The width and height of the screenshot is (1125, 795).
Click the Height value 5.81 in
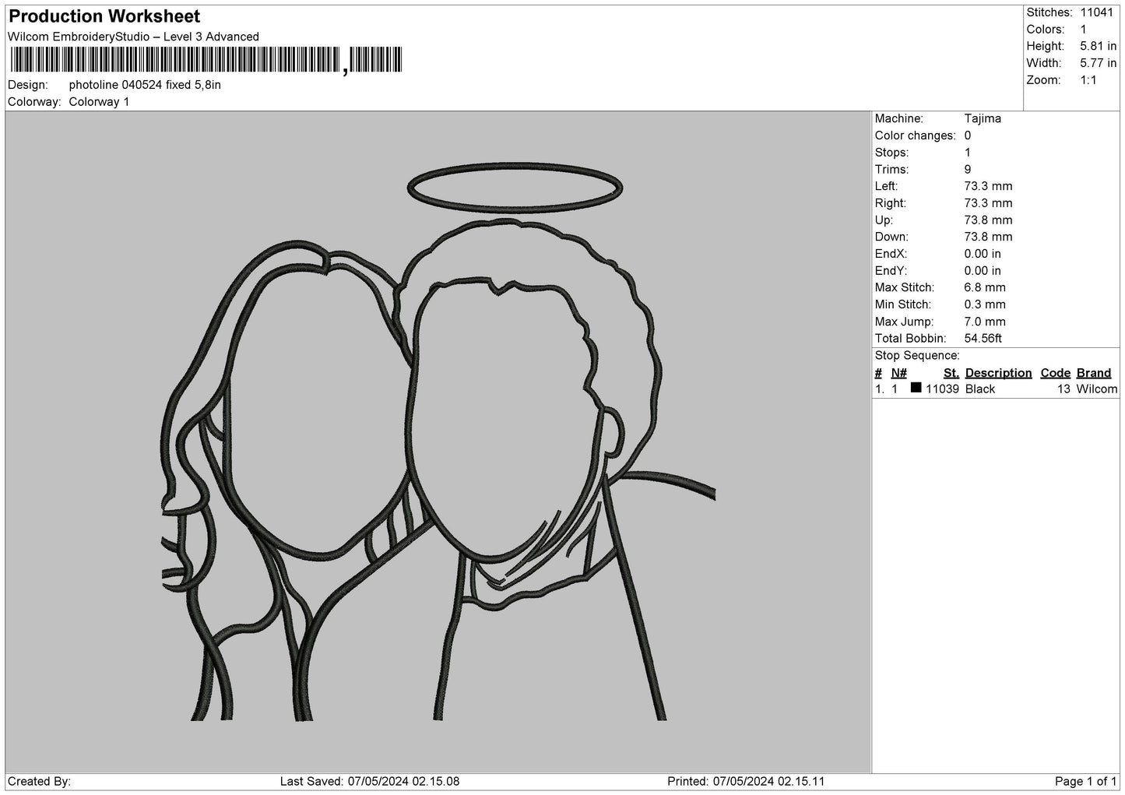pos(1098,47)
